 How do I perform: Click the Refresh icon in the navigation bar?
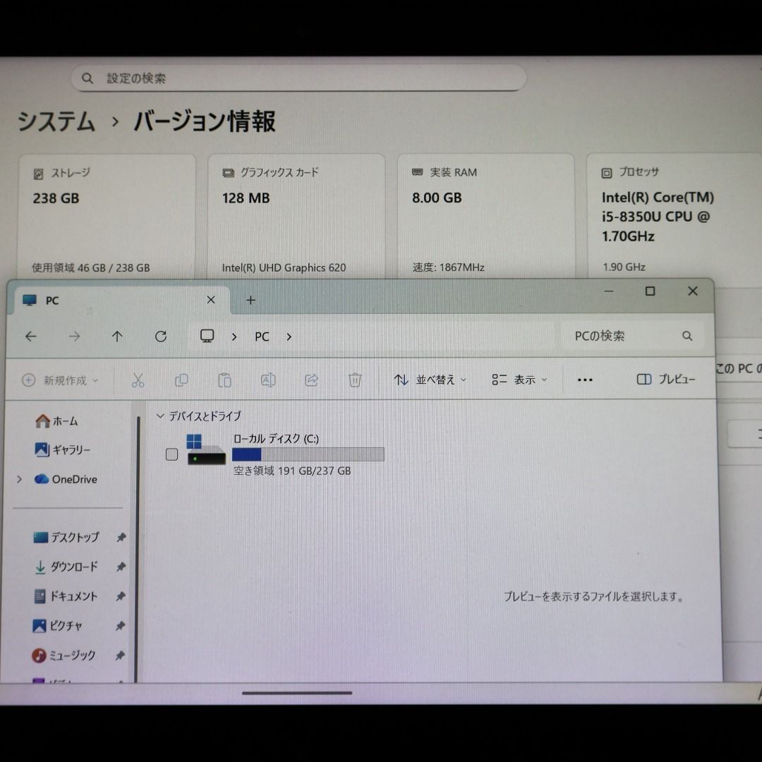coord(161,337)
